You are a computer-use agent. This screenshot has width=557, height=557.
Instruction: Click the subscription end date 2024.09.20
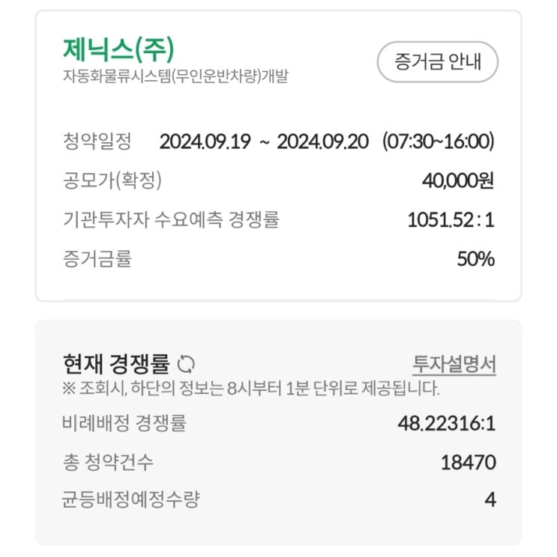tap(322, 141)
